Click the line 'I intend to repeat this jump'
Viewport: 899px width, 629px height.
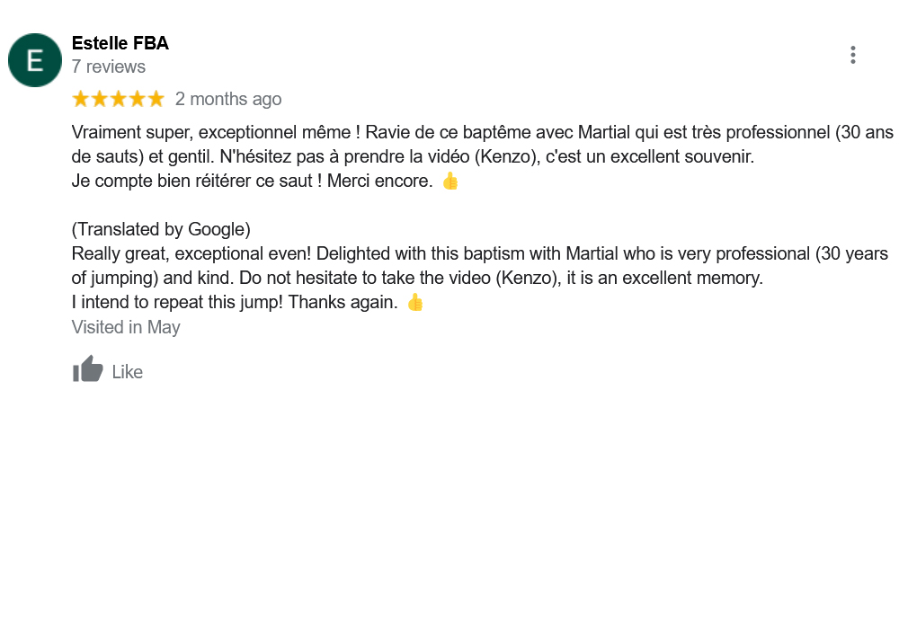click(235, 303)
